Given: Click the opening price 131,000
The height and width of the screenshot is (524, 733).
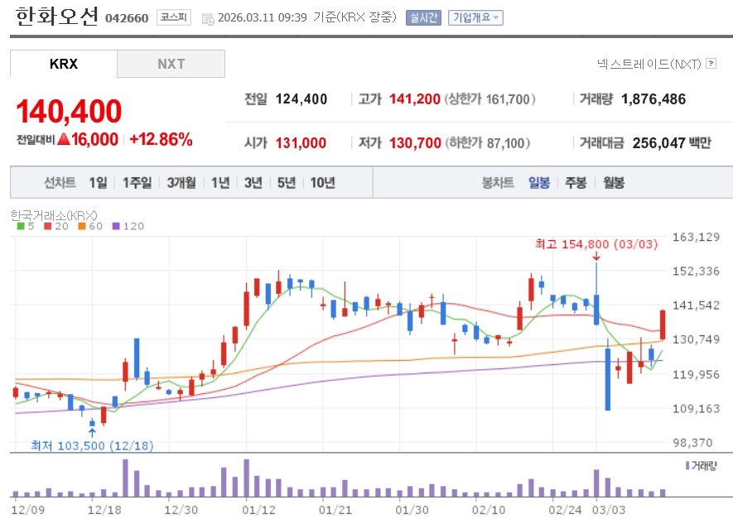Looking at the screenshot, I should click(x=301, y=143).
